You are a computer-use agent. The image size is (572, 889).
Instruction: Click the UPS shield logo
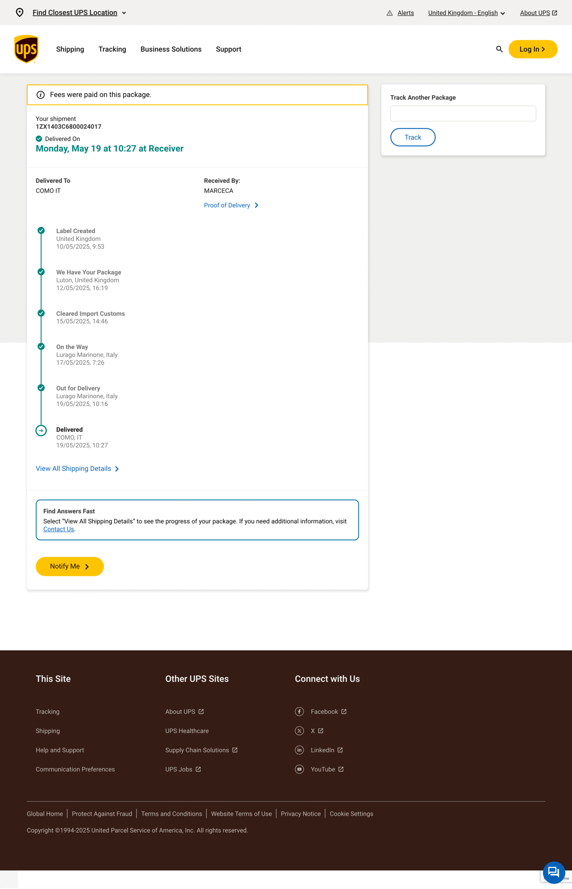26,49
